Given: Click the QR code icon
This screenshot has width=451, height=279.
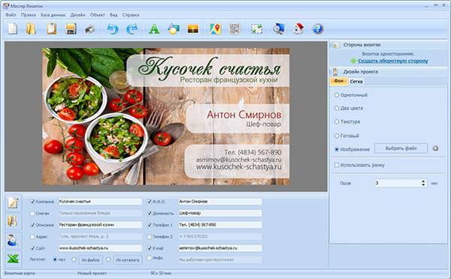Looking at the screenshot, I should coord(235,29).
